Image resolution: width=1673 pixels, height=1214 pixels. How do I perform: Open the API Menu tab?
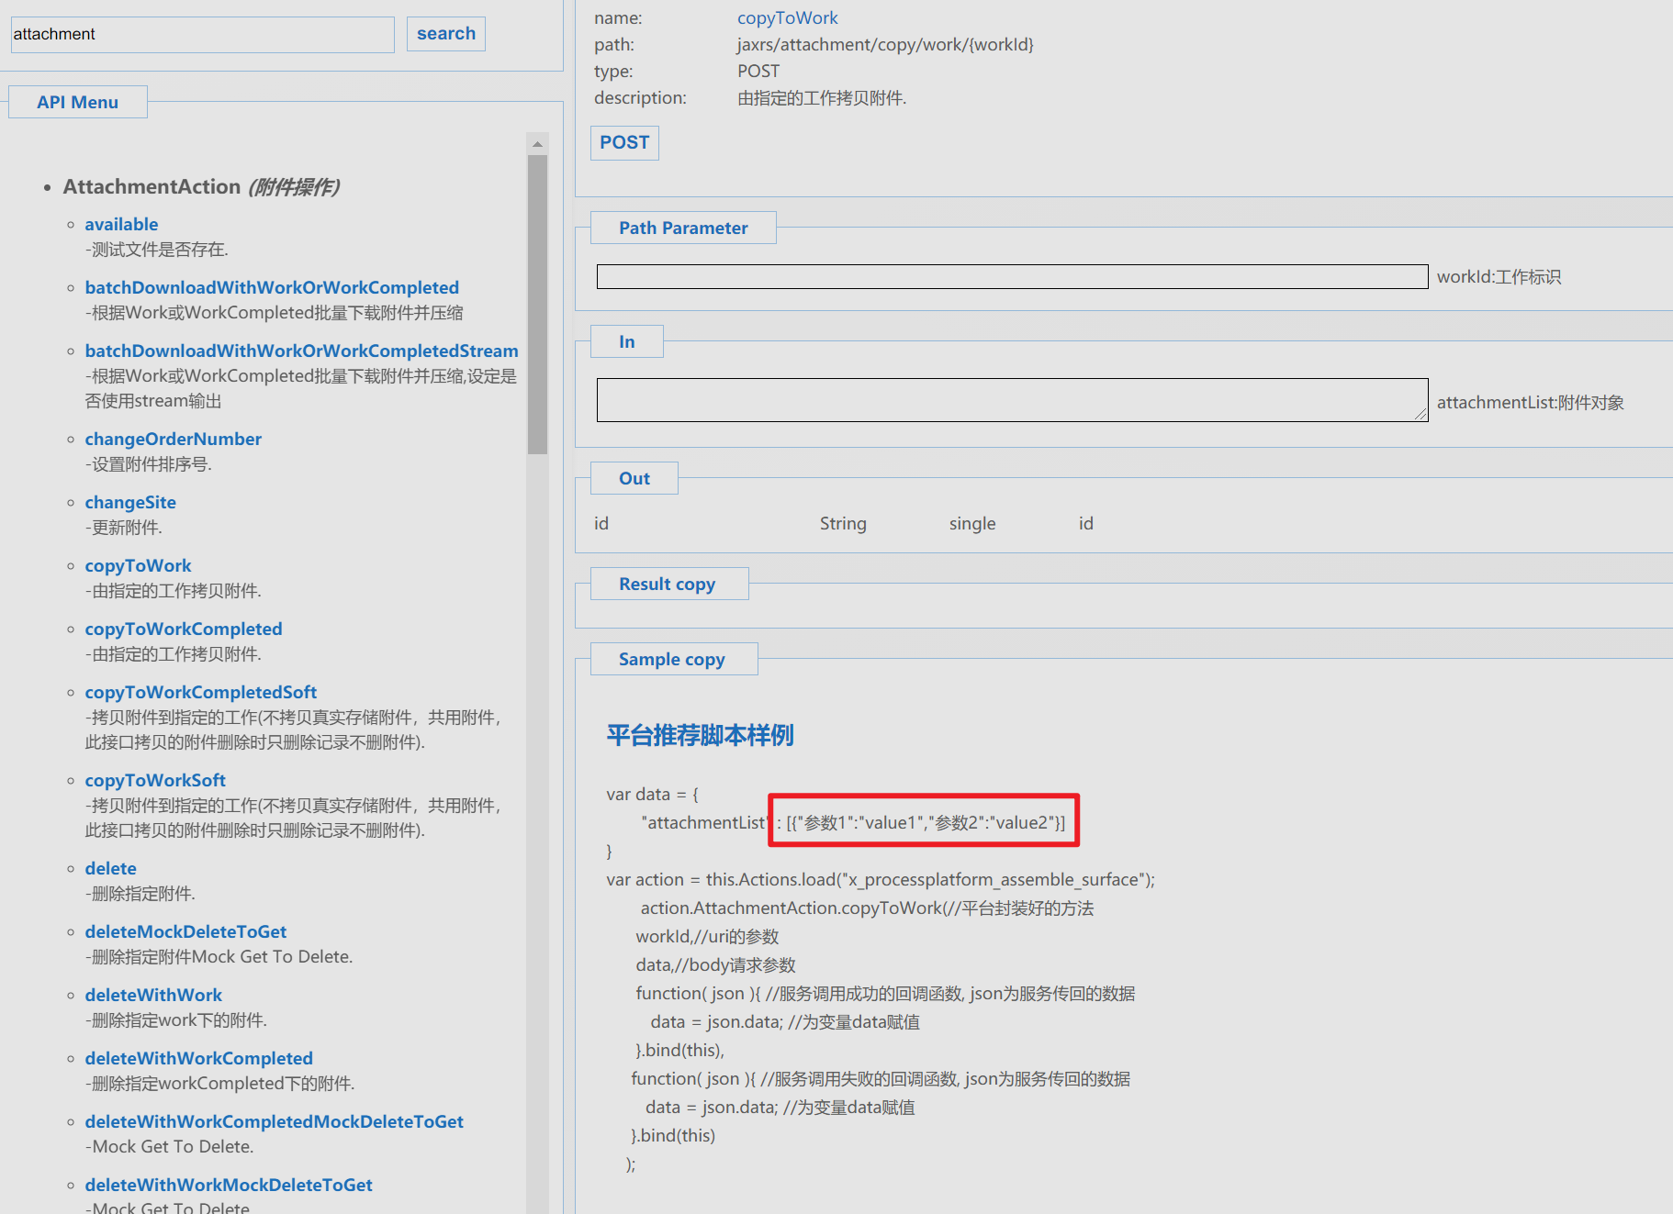pos(78,102)
